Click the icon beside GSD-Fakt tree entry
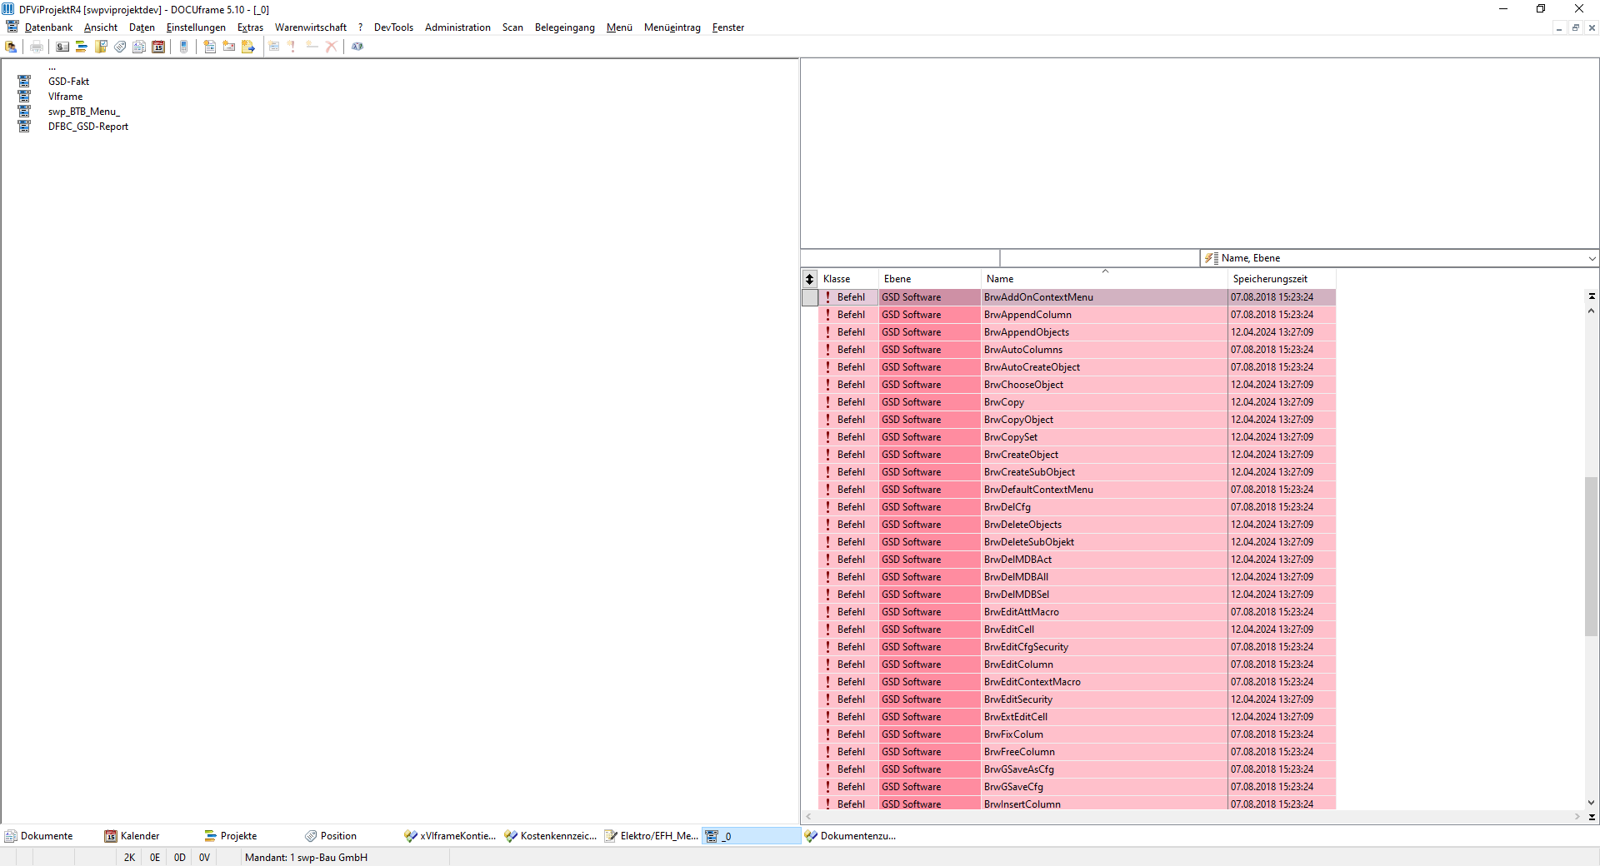1600x866 pixels. tap(24, 82)
